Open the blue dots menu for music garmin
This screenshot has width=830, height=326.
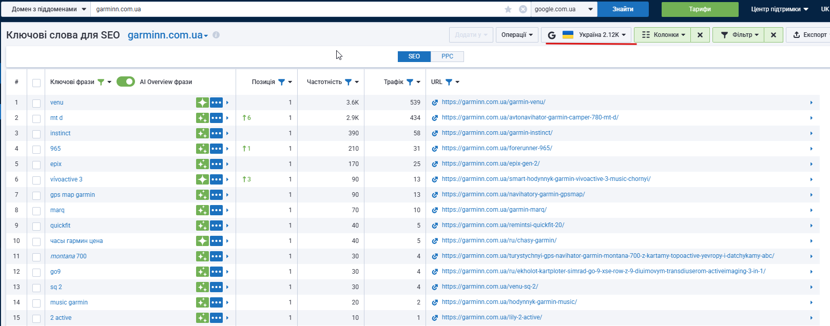coord(216,302)
